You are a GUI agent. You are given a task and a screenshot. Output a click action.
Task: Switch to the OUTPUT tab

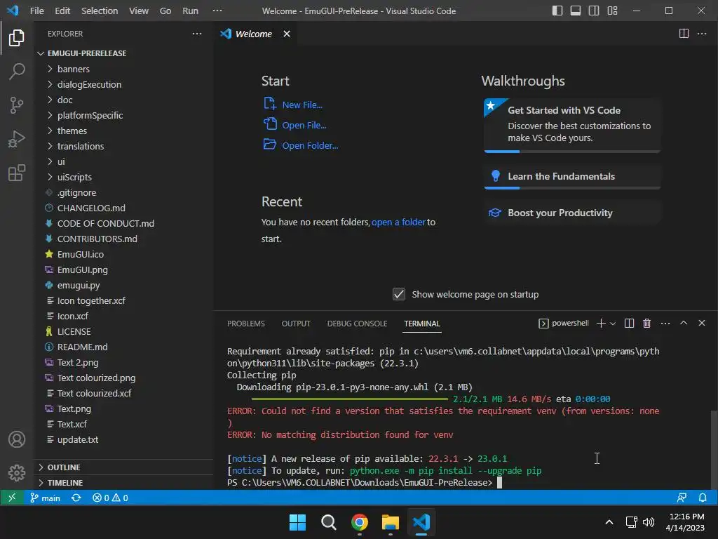(296, 324)
